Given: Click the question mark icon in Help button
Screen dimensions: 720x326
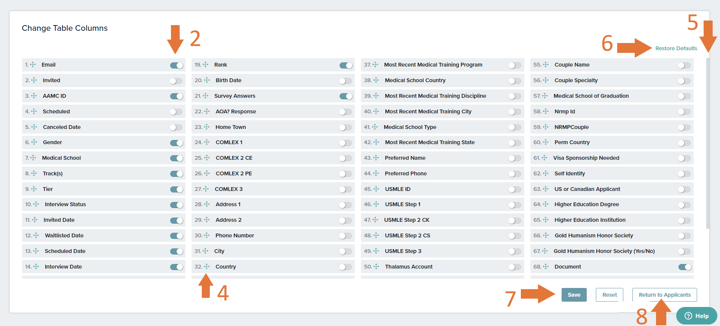Looking at the screenshot, I should pyautogui.click(x=688, y=316).
